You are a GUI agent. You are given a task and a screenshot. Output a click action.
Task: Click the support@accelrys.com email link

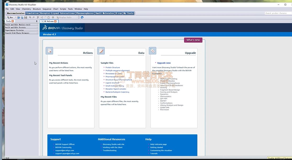(65, 151)
